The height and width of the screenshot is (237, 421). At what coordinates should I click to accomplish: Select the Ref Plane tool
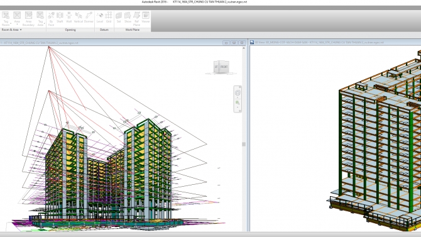tap(136, 18)
